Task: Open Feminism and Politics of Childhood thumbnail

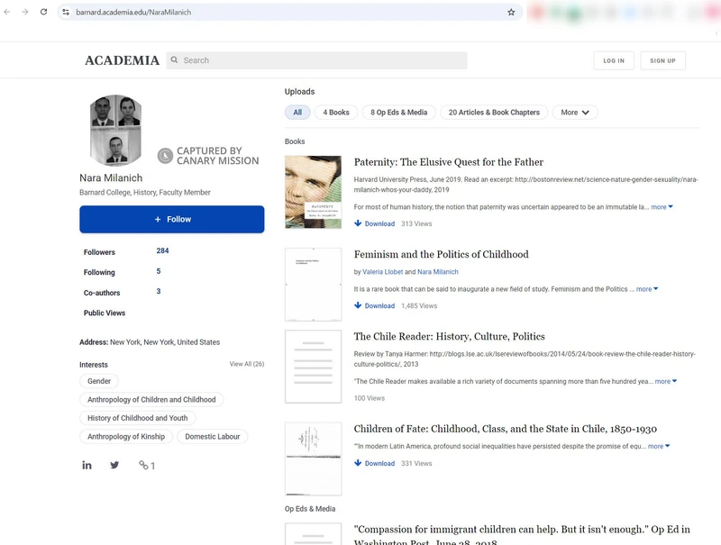Action: pyautogui.click(x=313, y=284)
